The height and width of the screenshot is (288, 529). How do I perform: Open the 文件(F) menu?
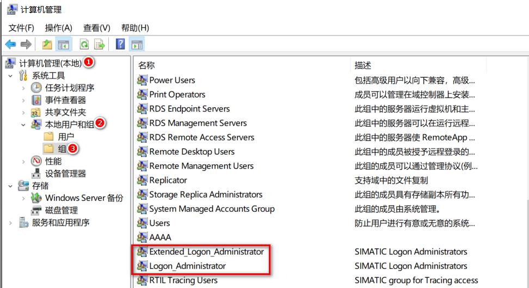(21, 28)
